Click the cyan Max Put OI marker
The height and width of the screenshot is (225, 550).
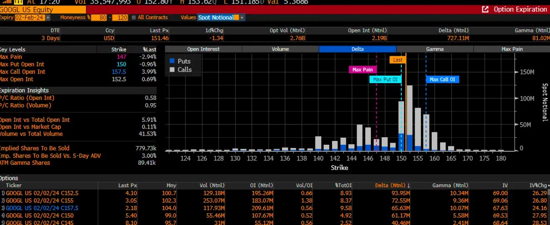click(385, 79)
